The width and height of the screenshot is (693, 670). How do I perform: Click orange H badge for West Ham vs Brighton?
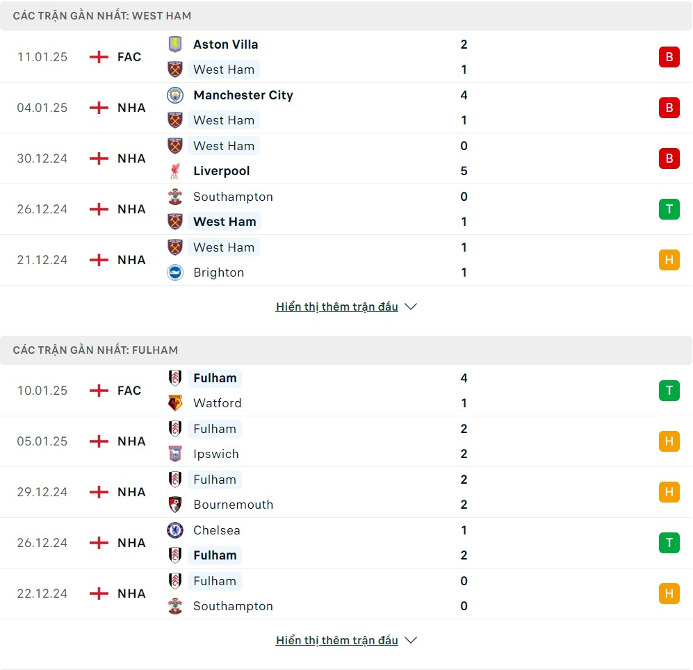click(669, 260)
